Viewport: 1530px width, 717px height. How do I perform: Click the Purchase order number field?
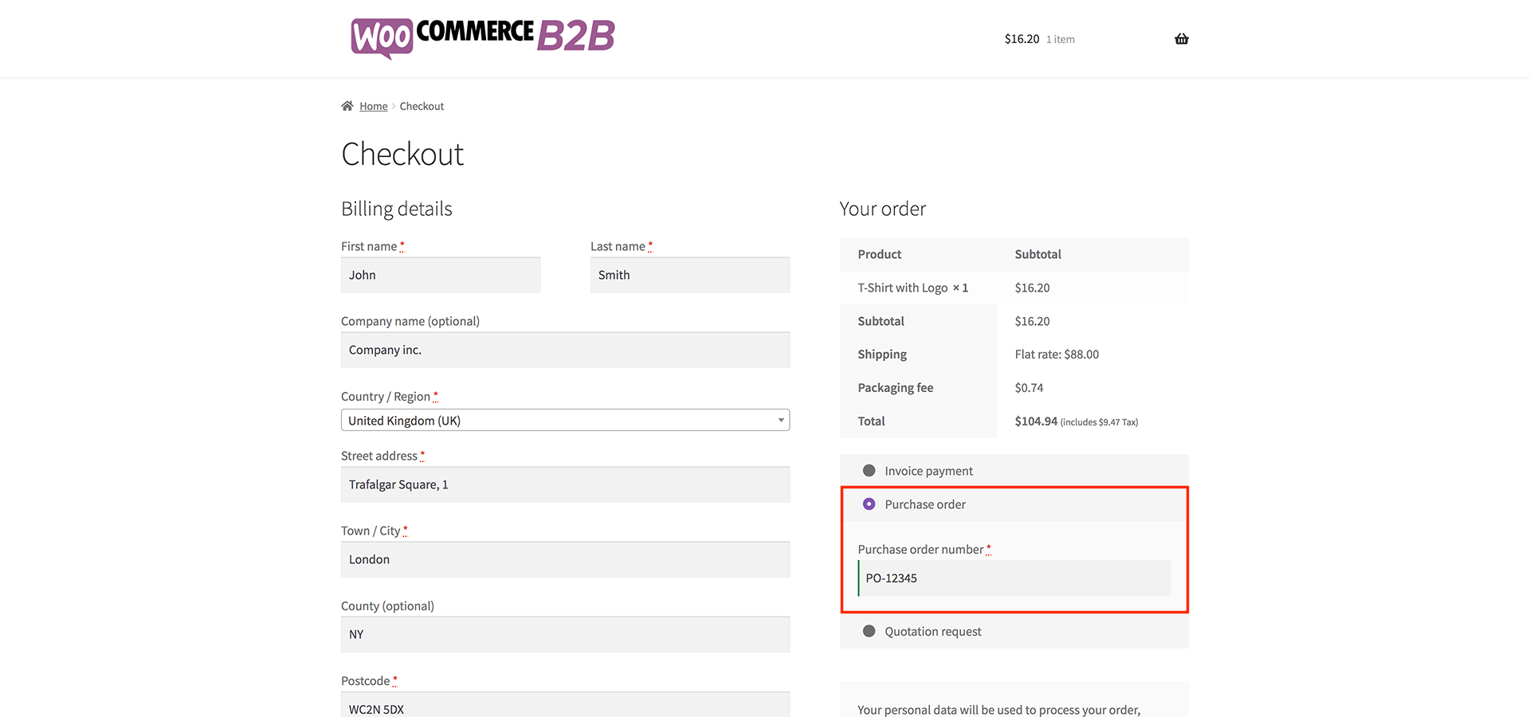tap(1014, 578)
